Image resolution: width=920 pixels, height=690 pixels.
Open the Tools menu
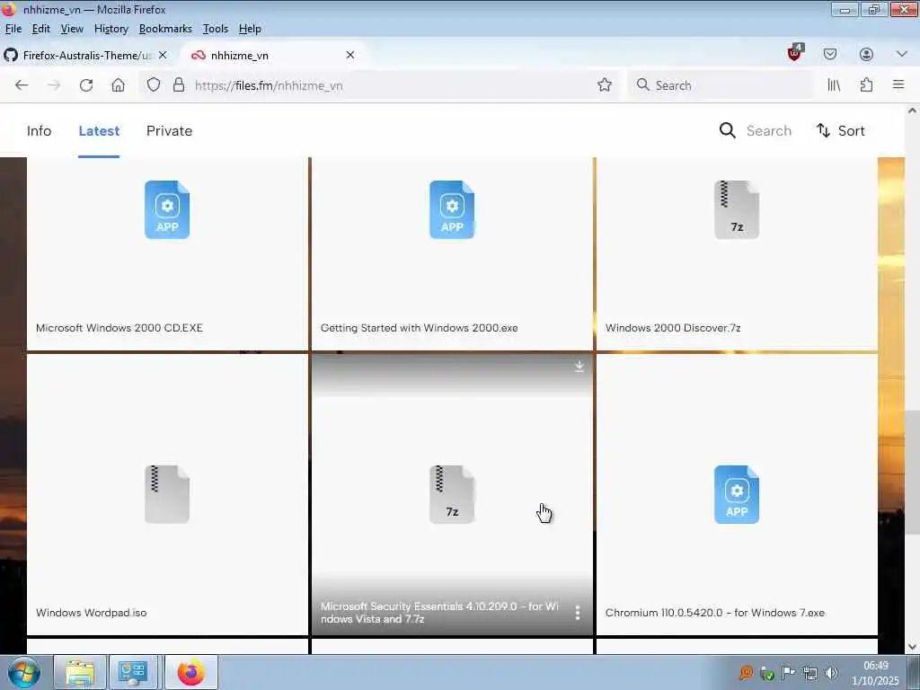click(x=216, y=29)
